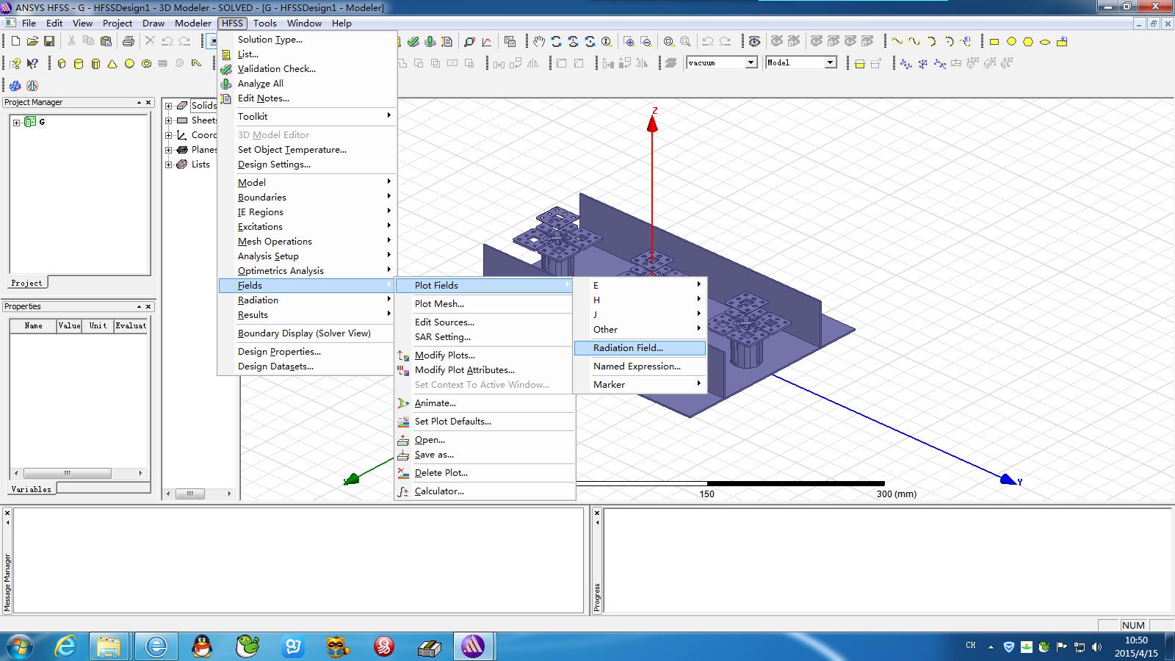Click the Draw line tool icon
This screenshot has width=1175, height=661.
[x=897, y=42]
